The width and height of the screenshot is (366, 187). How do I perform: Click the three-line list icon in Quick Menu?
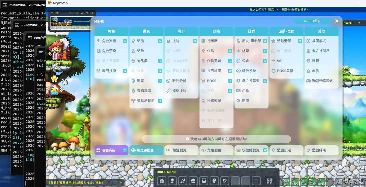(256, 181)
